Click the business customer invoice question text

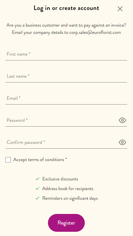pos(66,25)
